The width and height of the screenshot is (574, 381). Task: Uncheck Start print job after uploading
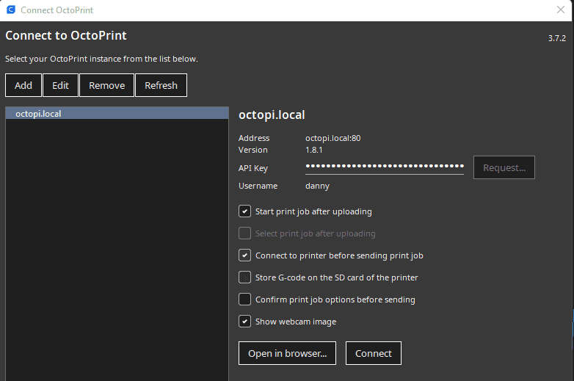(x=244, y=211)
